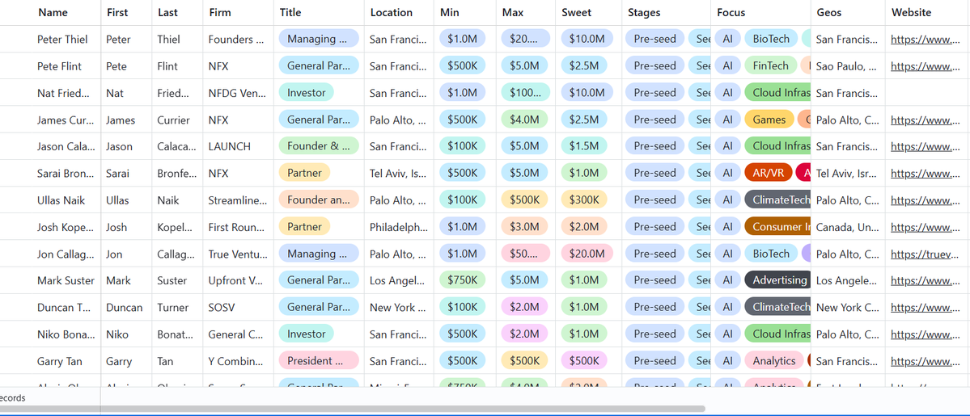Image resolution: width=970 pixels, height=416 pixels.
Task: Select the Focus column header
Action: point(731,12)
